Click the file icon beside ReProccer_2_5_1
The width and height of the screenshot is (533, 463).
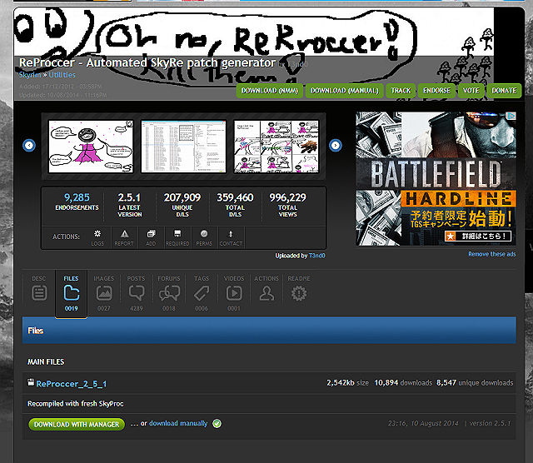pos(31,382)
